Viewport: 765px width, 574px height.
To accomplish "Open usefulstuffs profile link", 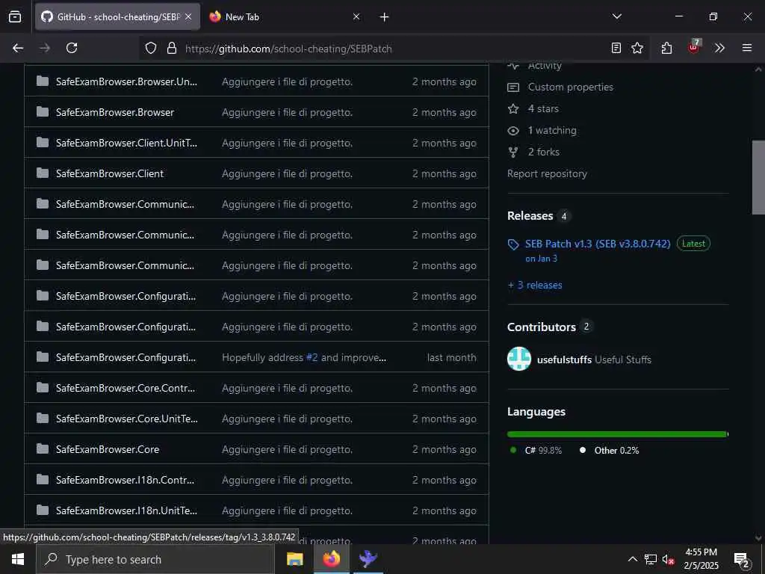I will pos(565,359).
